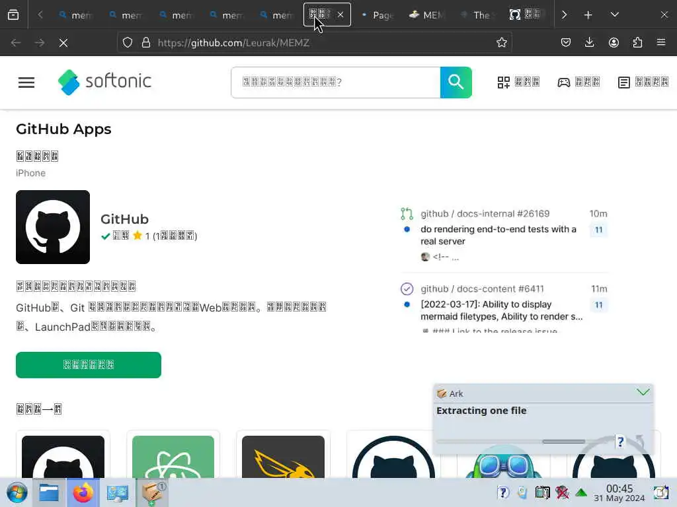Click the Ark extraction progress bar
Screen dimensions: 677x507
[524, 442]
